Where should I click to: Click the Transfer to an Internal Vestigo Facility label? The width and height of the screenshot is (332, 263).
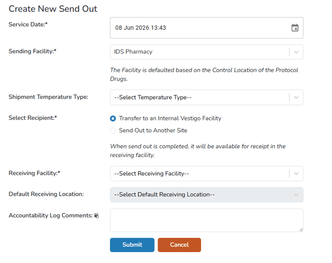(170, 118)
